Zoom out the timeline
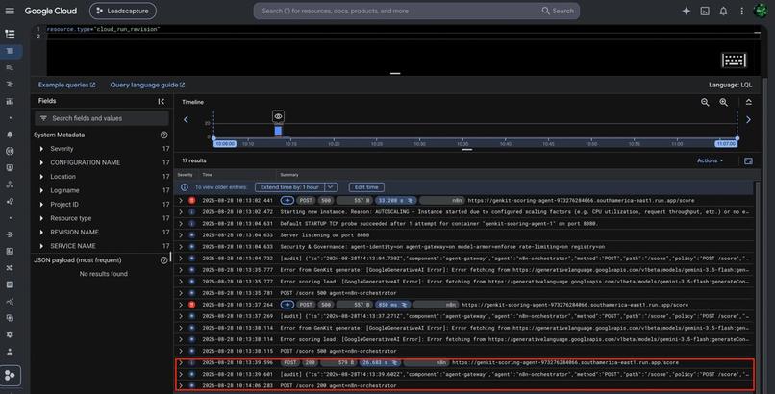 (x=705, y=102)
